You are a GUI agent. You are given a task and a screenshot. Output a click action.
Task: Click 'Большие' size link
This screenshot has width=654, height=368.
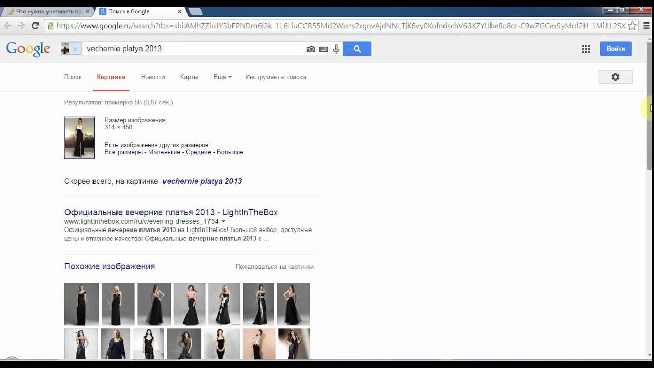tap(230, 152)
